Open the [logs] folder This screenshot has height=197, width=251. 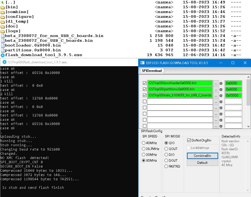point(13,31)
